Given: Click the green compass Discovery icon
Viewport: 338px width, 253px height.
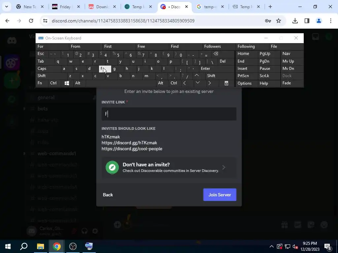Looking at the screenshot, I should click(112, 167).
